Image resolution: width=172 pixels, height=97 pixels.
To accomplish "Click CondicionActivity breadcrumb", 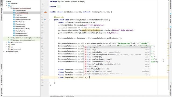I will click(x=56, y=96).
